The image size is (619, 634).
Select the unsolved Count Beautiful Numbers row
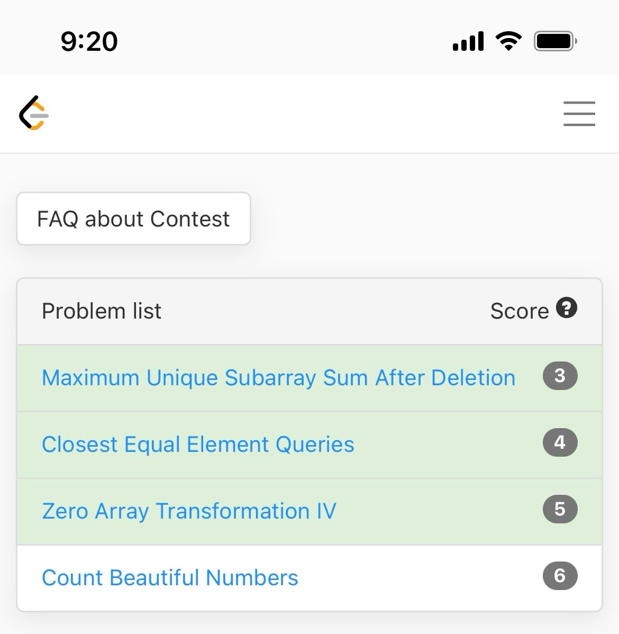[x=309, y=578]
